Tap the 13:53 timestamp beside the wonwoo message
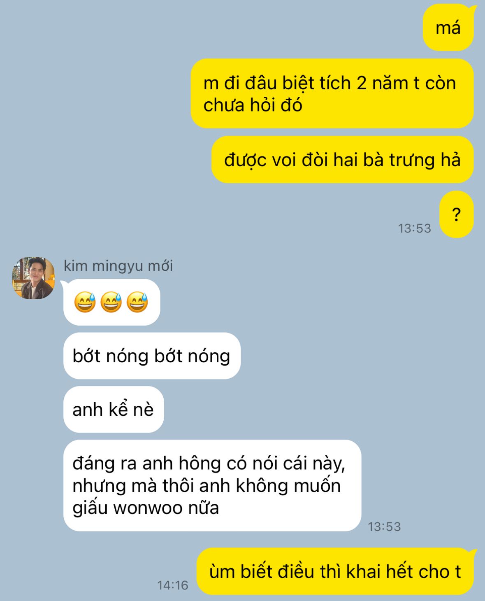The image size is (485, 601). [x=384, y=526]
